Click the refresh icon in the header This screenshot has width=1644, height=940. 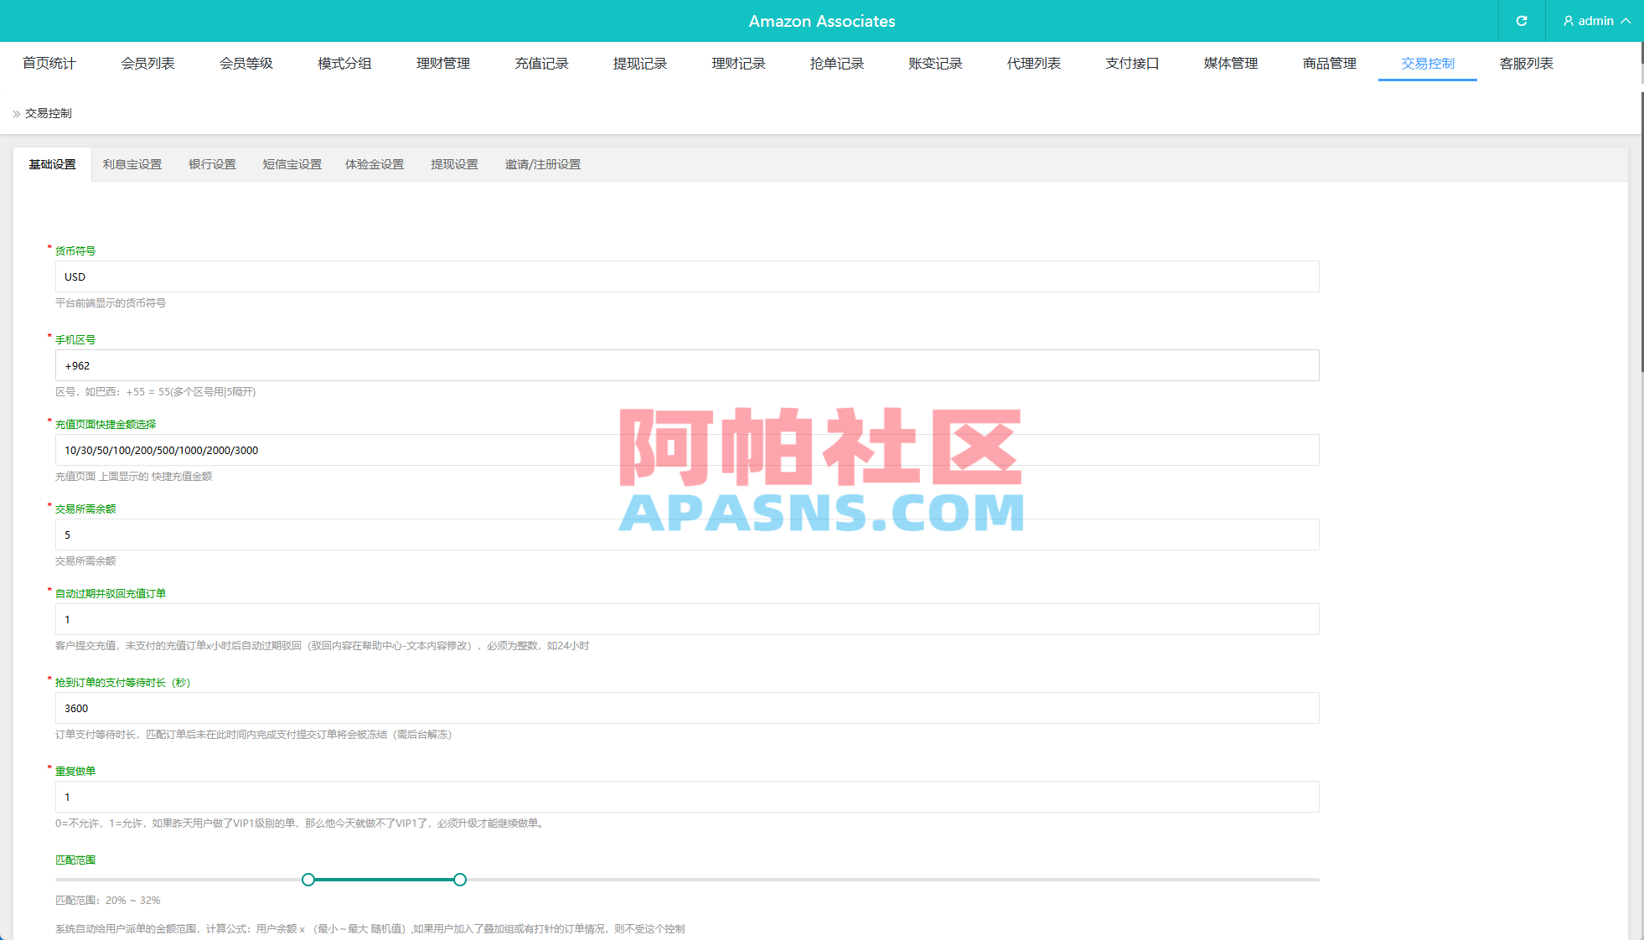1522,21
